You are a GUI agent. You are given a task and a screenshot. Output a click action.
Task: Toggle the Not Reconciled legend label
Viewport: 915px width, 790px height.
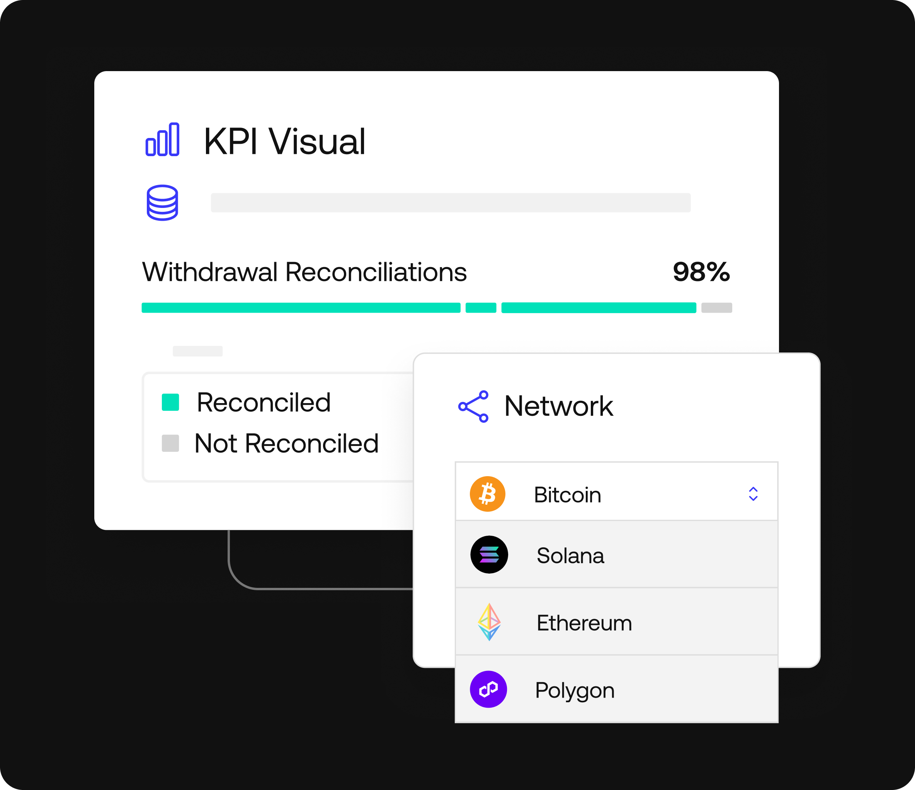click(287, 443)
